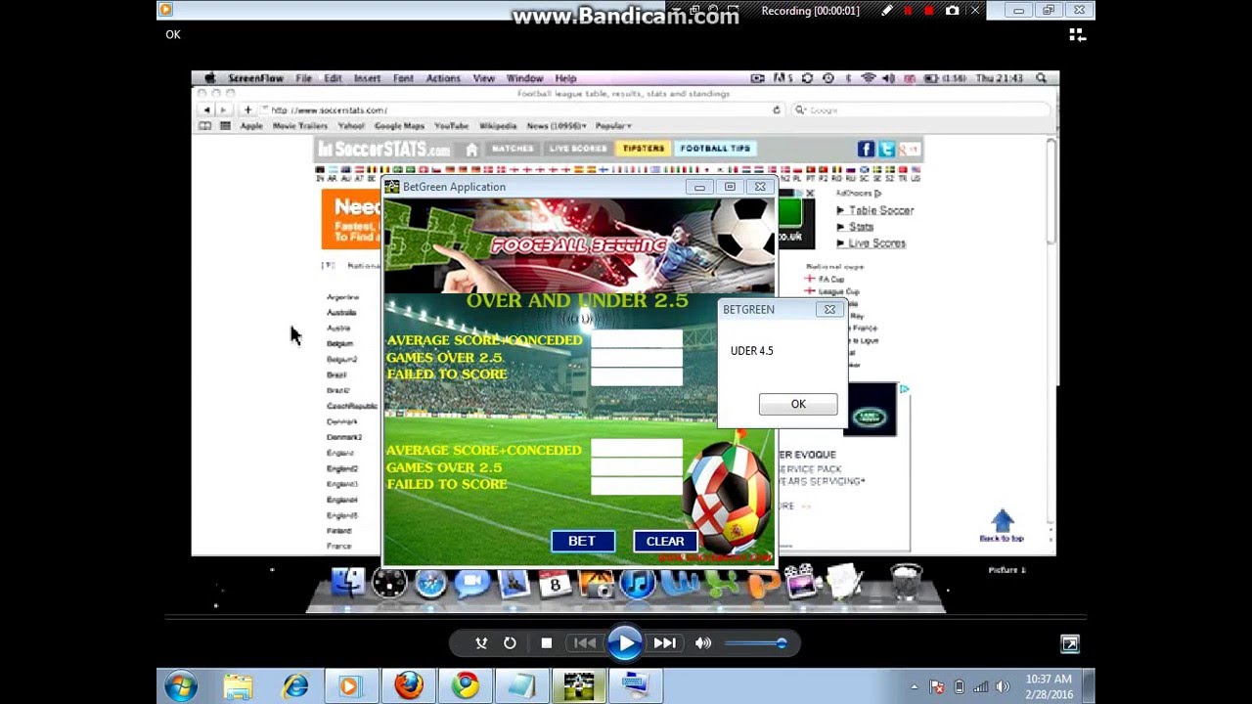Open the Insert menu
The height and width of the screenshot is (704, 1252).
368,78
